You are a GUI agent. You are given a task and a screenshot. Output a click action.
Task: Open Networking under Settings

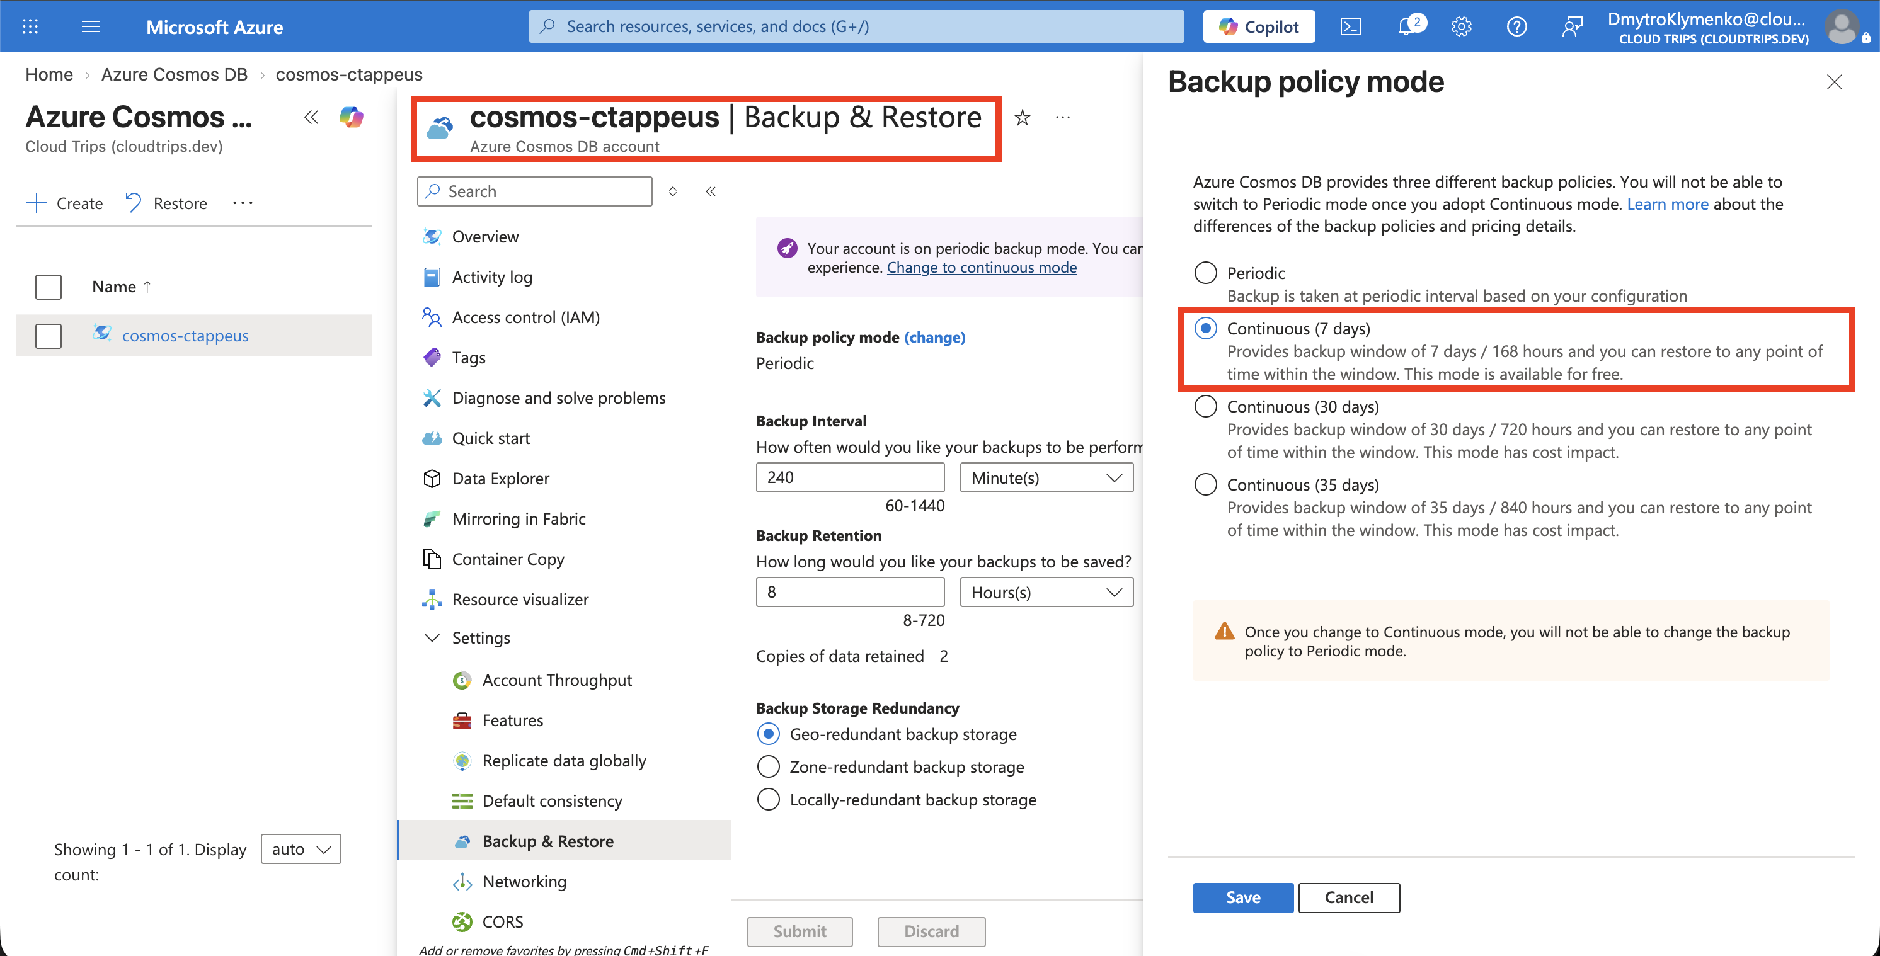(x=525, y=882)
